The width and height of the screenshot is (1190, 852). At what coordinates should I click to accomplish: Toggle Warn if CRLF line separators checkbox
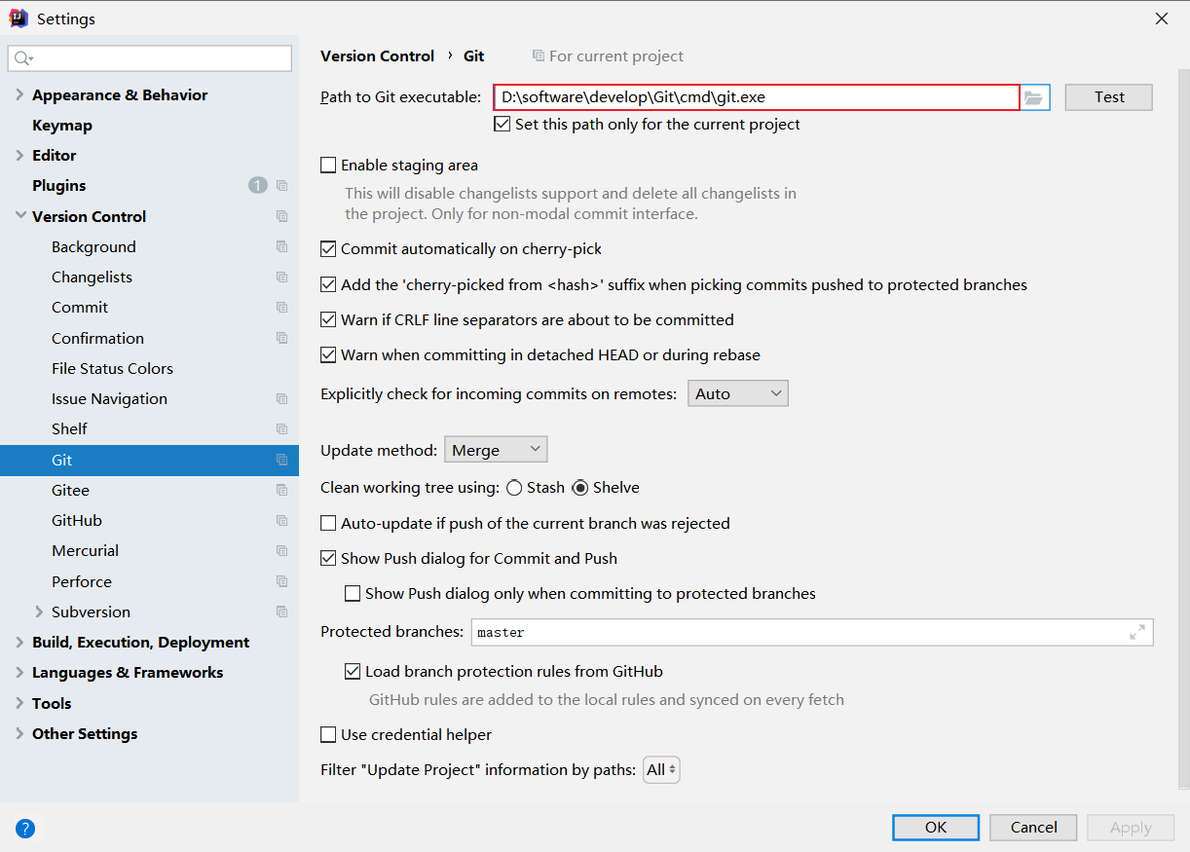(328, 319)
